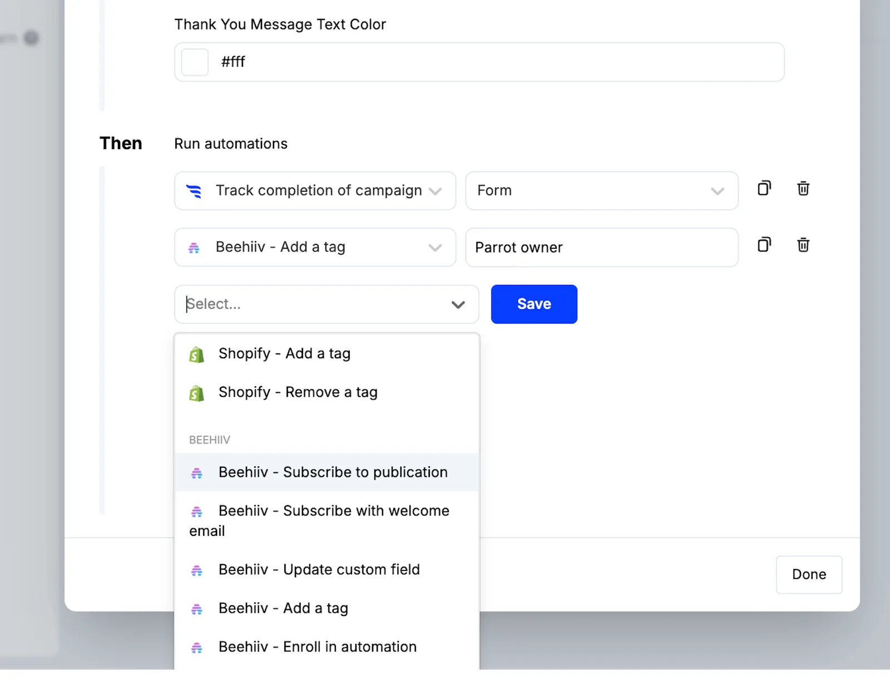
Task: Select Beehiiv - Subscribe to publication option
Action: point(327,472)
